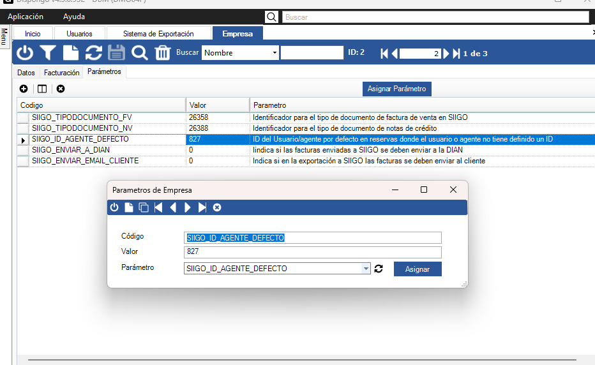This screenshot has width=595, height=365.
Task: Go to last parameter in dialog toolbar
Action: click(202, 207)
